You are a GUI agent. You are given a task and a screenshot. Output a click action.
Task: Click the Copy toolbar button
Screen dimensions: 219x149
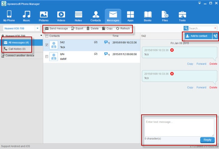coord(107,29)
